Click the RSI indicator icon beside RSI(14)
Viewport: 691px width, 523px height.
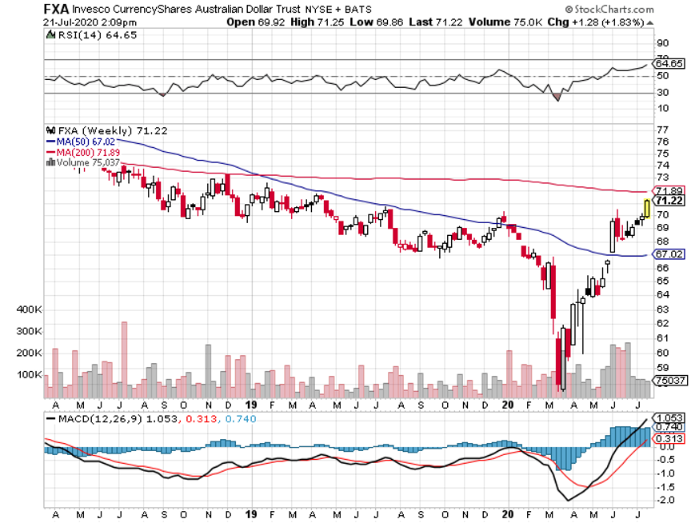click(50, 35)
